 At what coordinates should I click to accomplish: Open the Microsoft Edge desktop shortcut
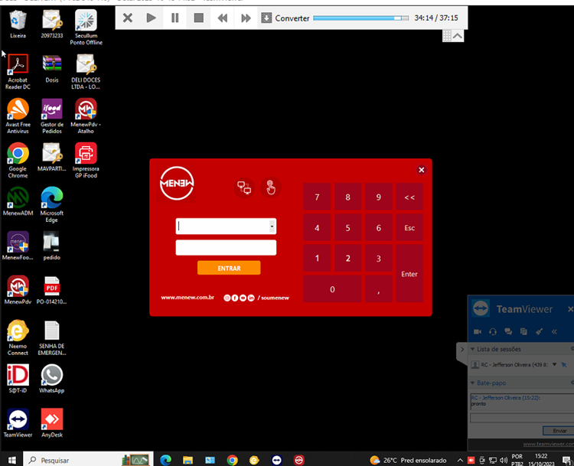[51, 204]
